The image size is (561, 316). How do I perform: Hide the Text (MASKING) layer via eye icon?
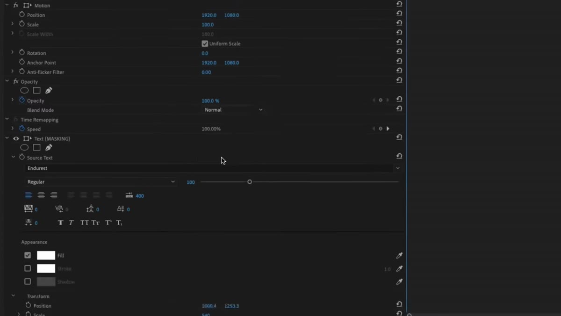[x=16, y=138]
